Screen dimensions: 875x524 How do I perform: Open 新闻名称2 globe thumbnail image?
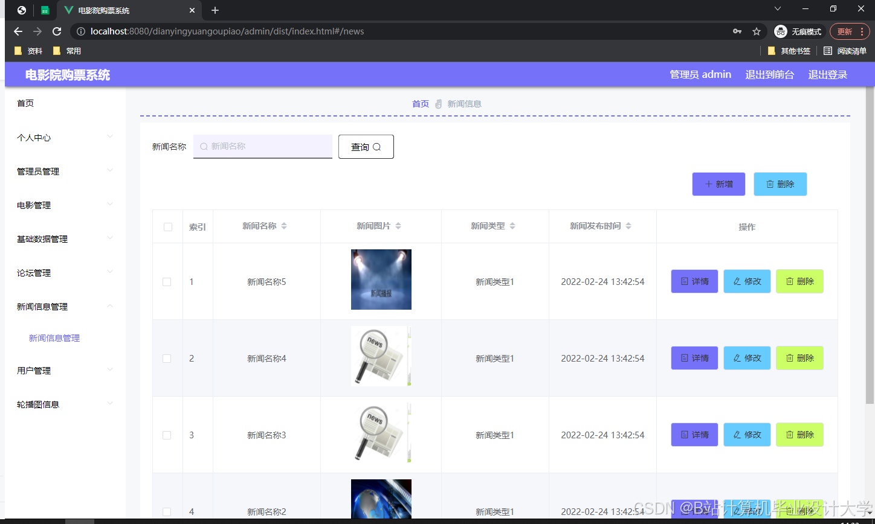pyautogui.click(x=381, y=499)
